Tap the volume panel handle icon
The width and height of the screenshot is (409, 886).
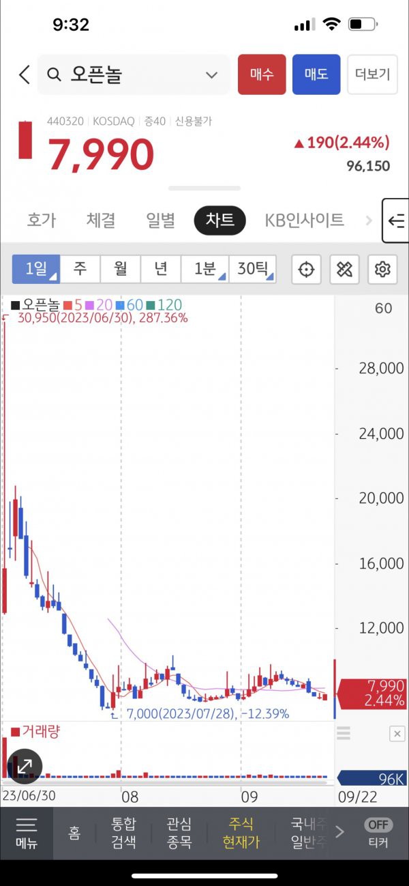tap(344, 733)
